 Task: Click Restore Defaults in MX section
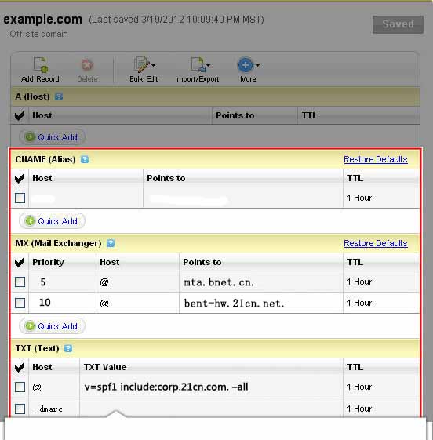[376, 243]
